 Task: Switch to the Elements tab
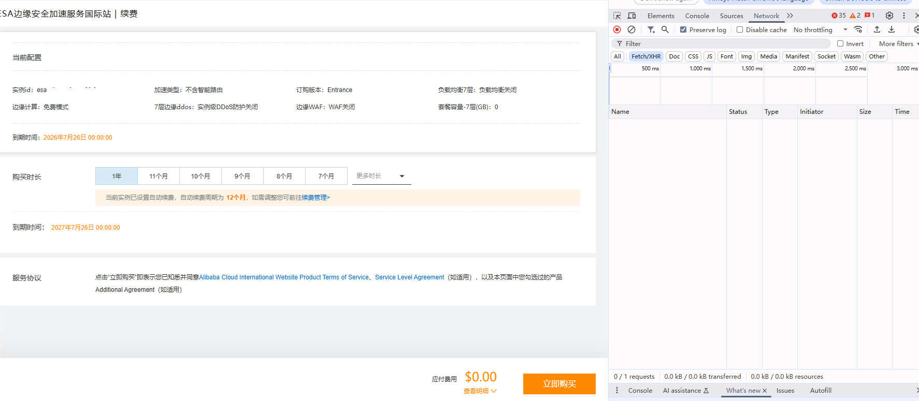point(660,16)
